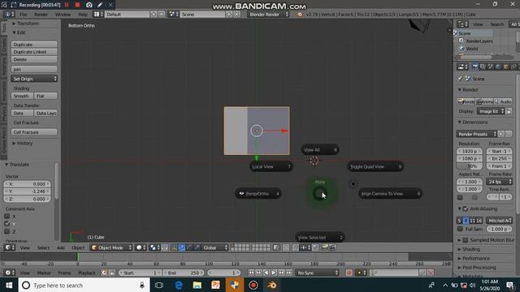Click the Duplicate Linked button
The height and width of the screenshot is (292, 520).
click(34, 52)
